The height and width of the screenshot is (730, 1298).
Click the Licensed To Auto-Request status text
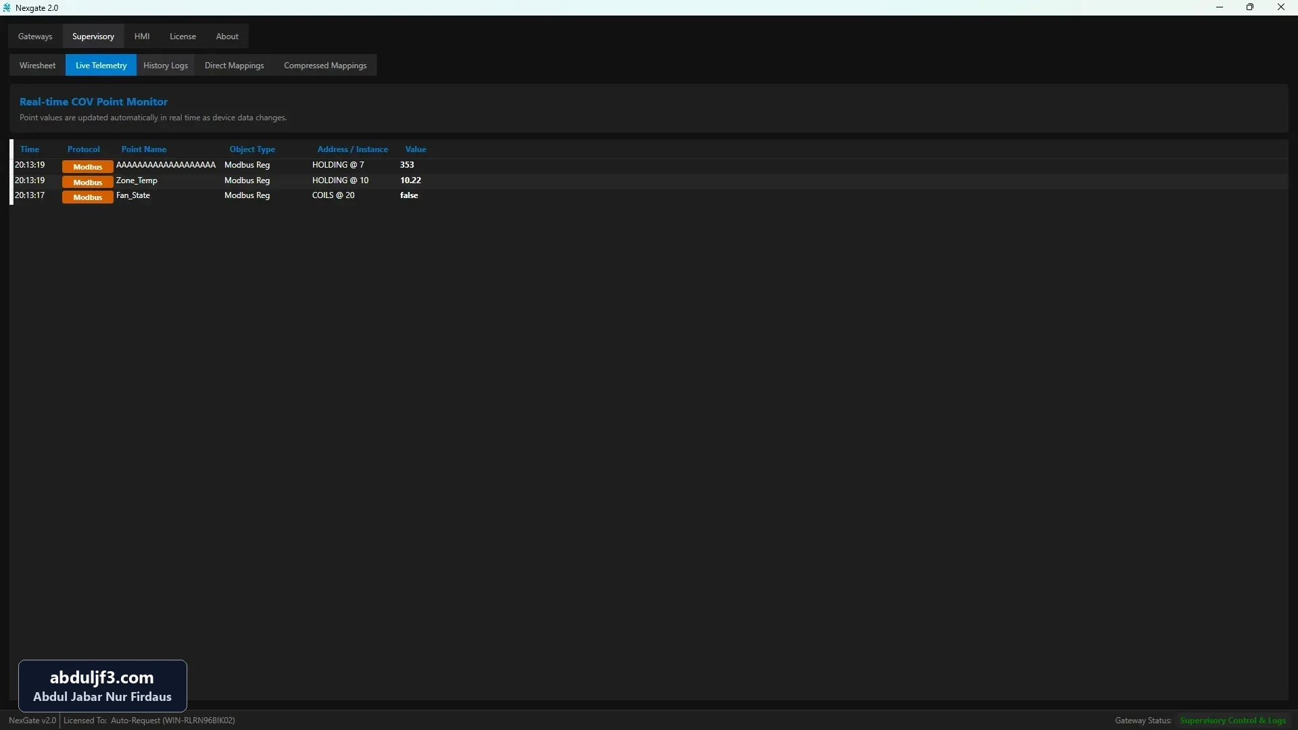149,721
